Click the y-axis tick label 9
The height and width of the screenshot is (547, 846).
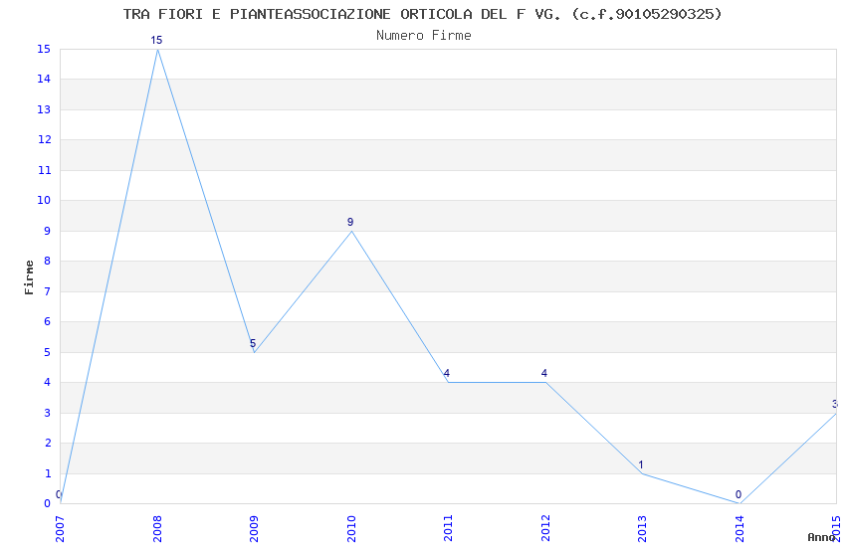[48, 231]
